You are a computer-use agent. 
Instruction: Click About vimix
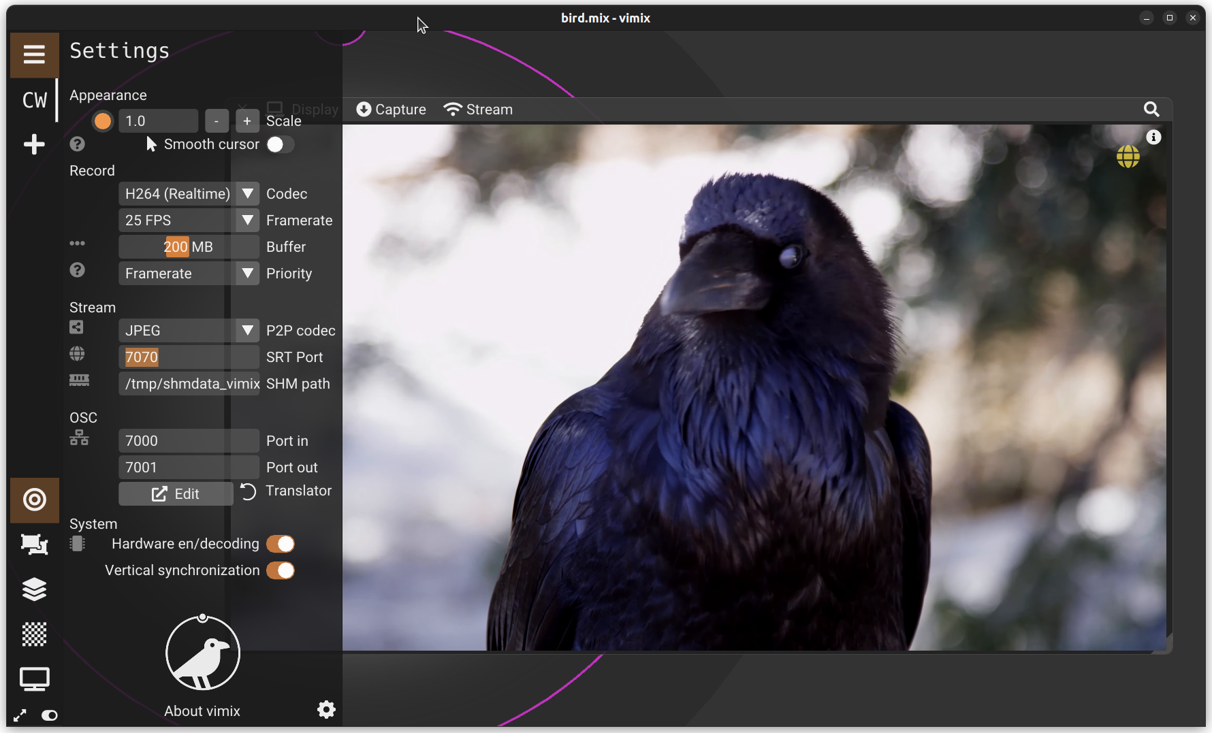202,711
